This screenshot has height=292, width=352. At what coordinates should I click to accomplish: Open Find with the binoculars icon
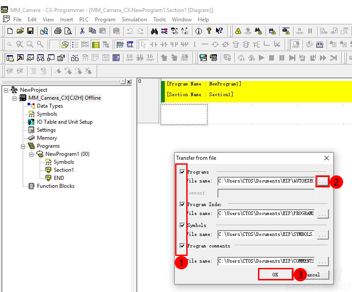coord(154,31)
